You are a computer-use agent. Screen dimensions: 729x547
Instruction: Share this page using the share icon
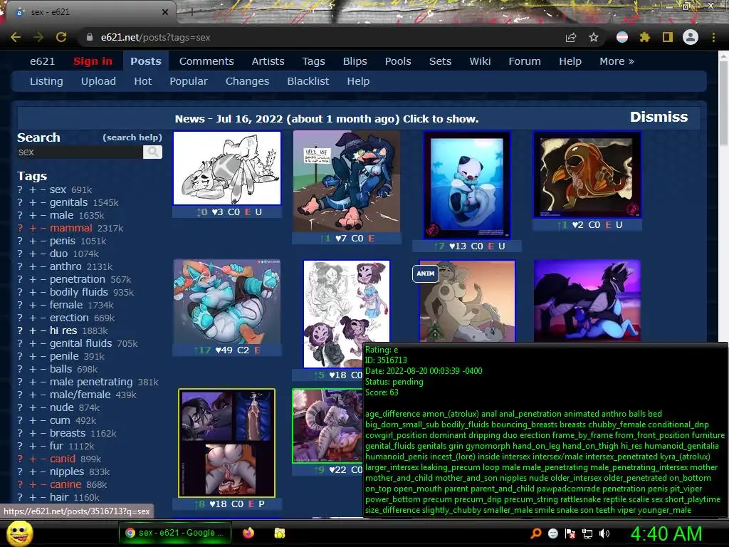[571, 37]
